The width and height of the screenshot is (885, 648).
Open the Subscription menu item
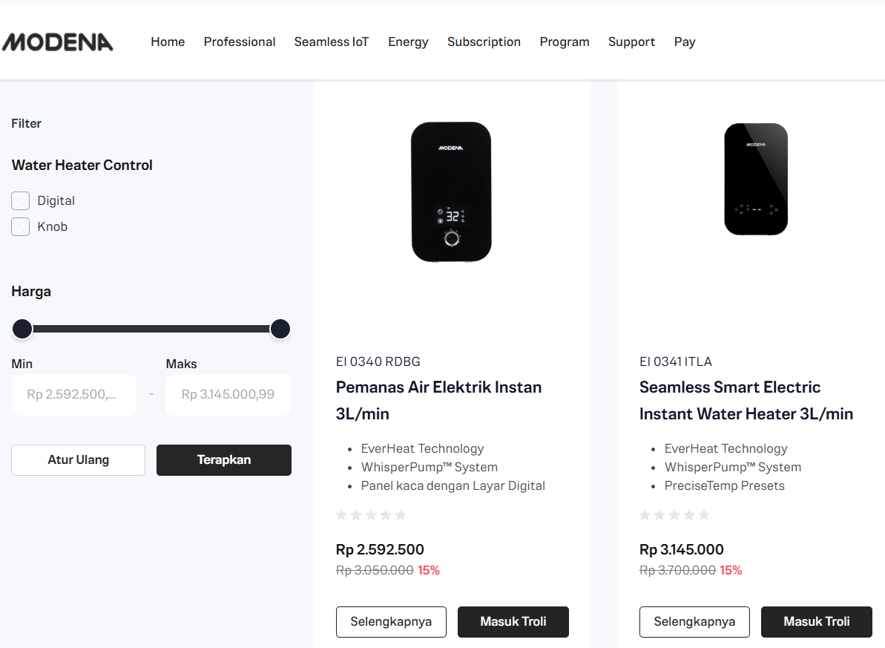click(x=484, y=42)
